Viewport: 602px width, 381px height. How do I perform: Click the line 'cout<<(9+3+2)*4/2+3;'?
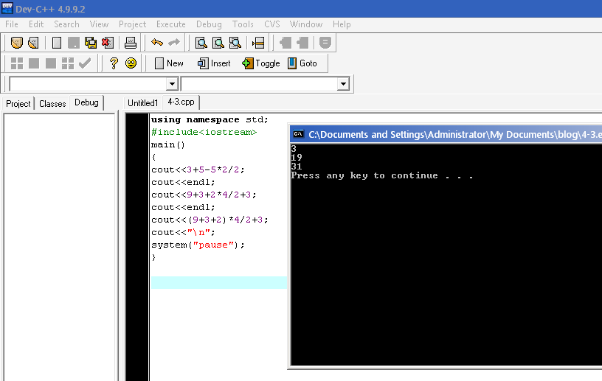[x=210, y=220]
